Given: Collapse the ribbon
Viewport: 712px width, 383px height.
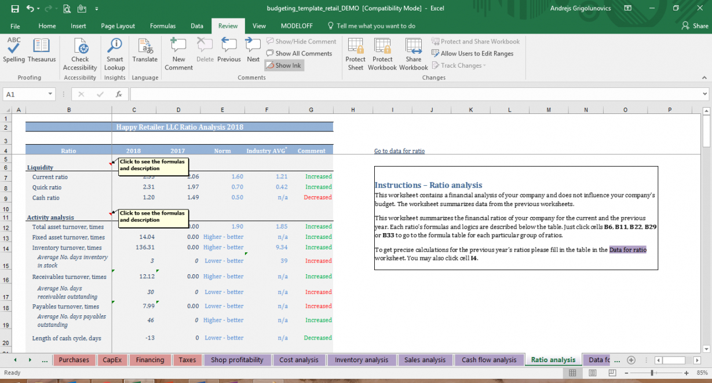Looking at the screenshot, I should [704, 78].
